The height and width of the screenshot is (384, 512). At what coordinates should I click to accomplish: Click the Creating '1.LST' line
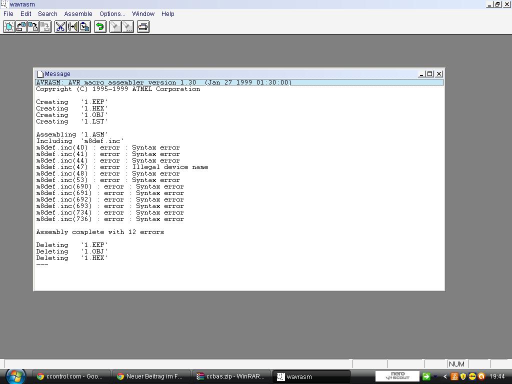(x=72, y=121)
